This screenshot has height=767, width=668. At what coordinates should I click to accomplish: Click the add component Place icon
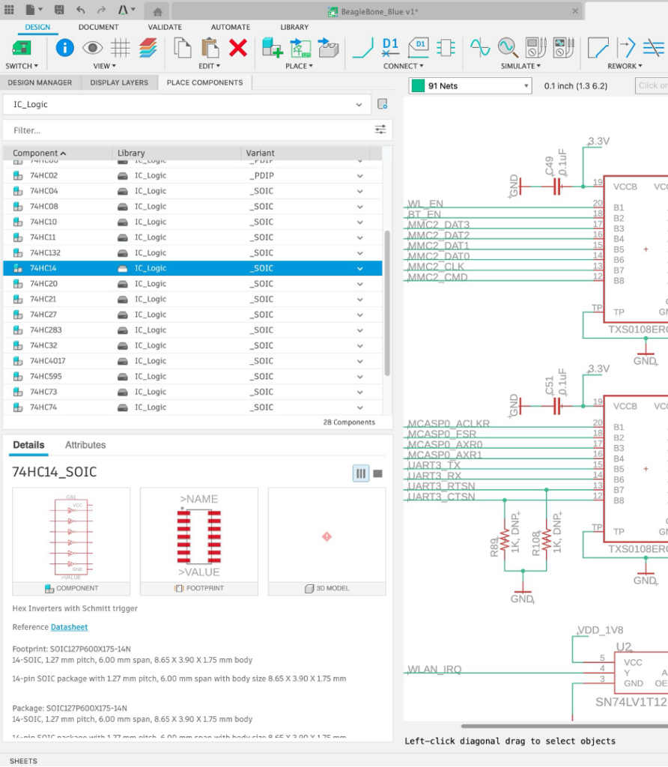(272, 48)
